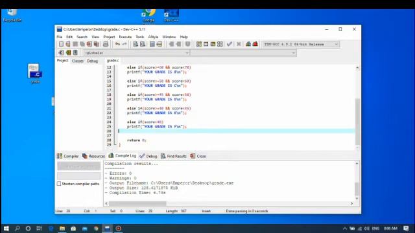Click the Go to line toolbar icon

click(x=160, y=44)
